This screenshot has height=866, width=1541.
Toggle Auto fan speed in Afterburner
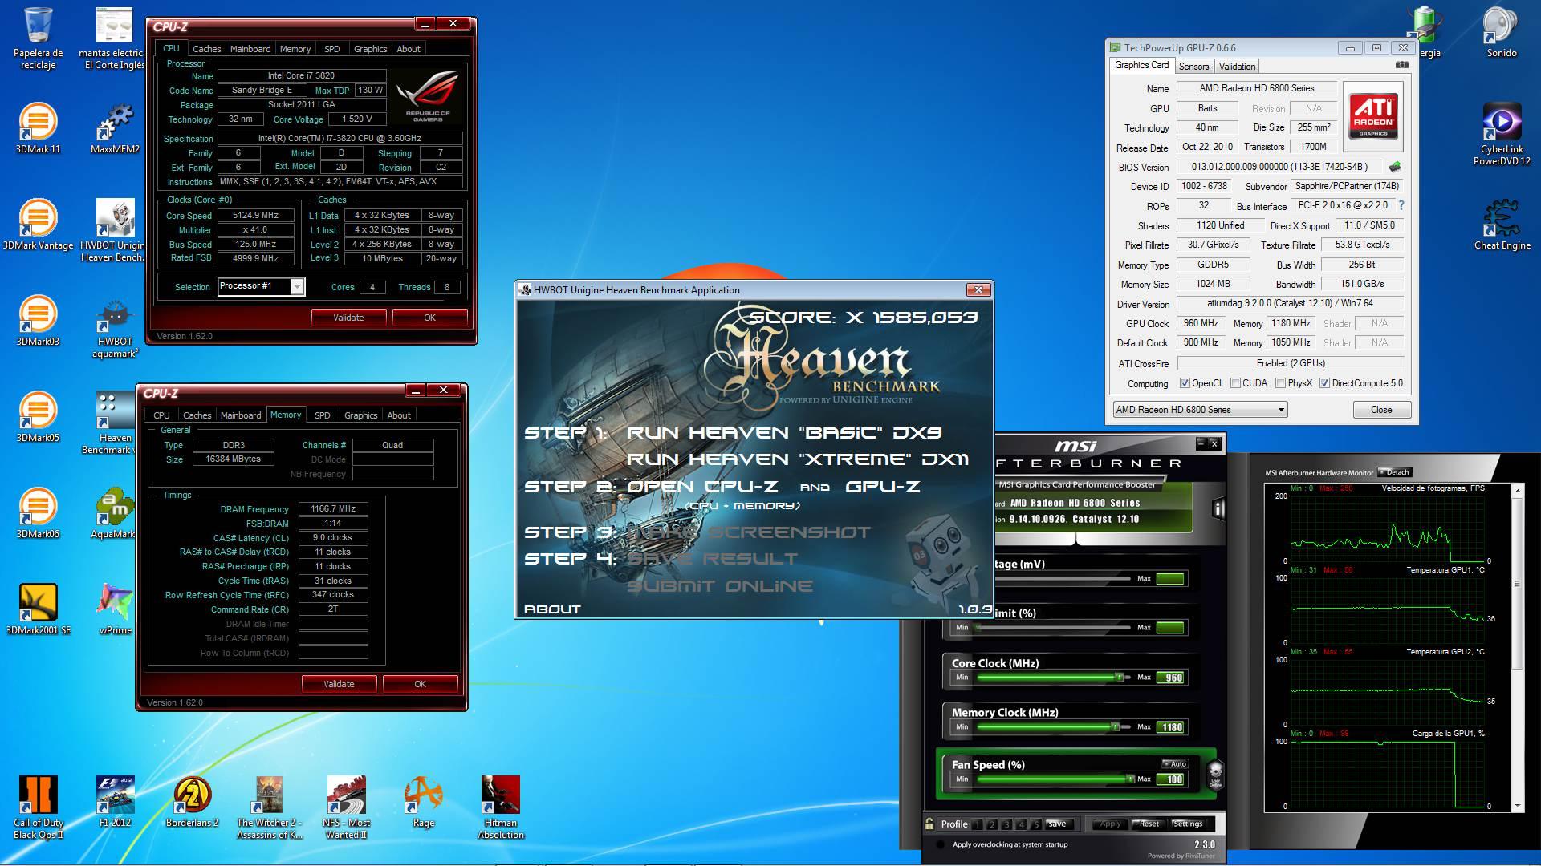[1174, 763]
